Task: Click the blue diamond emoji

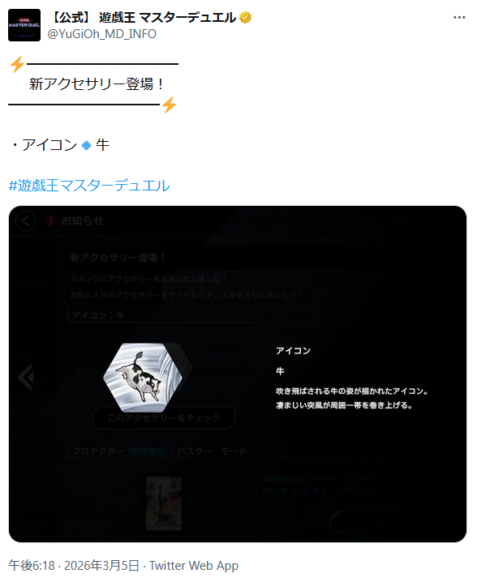Action: point(86,145)
